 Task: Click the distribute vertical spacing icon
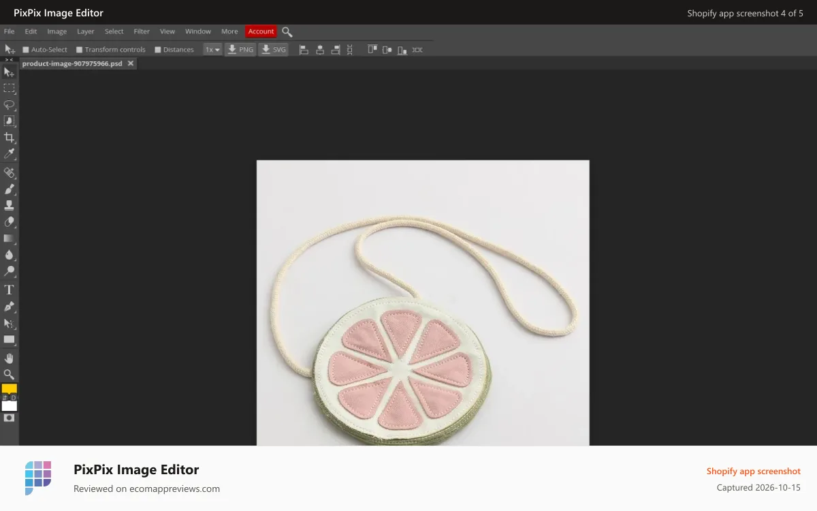[x=350, y=50]
